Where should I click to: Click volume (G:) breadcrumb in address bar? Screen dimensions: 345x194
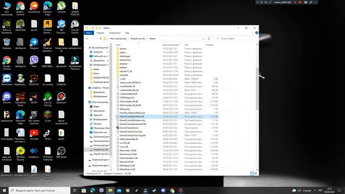(x=138, y=39)
